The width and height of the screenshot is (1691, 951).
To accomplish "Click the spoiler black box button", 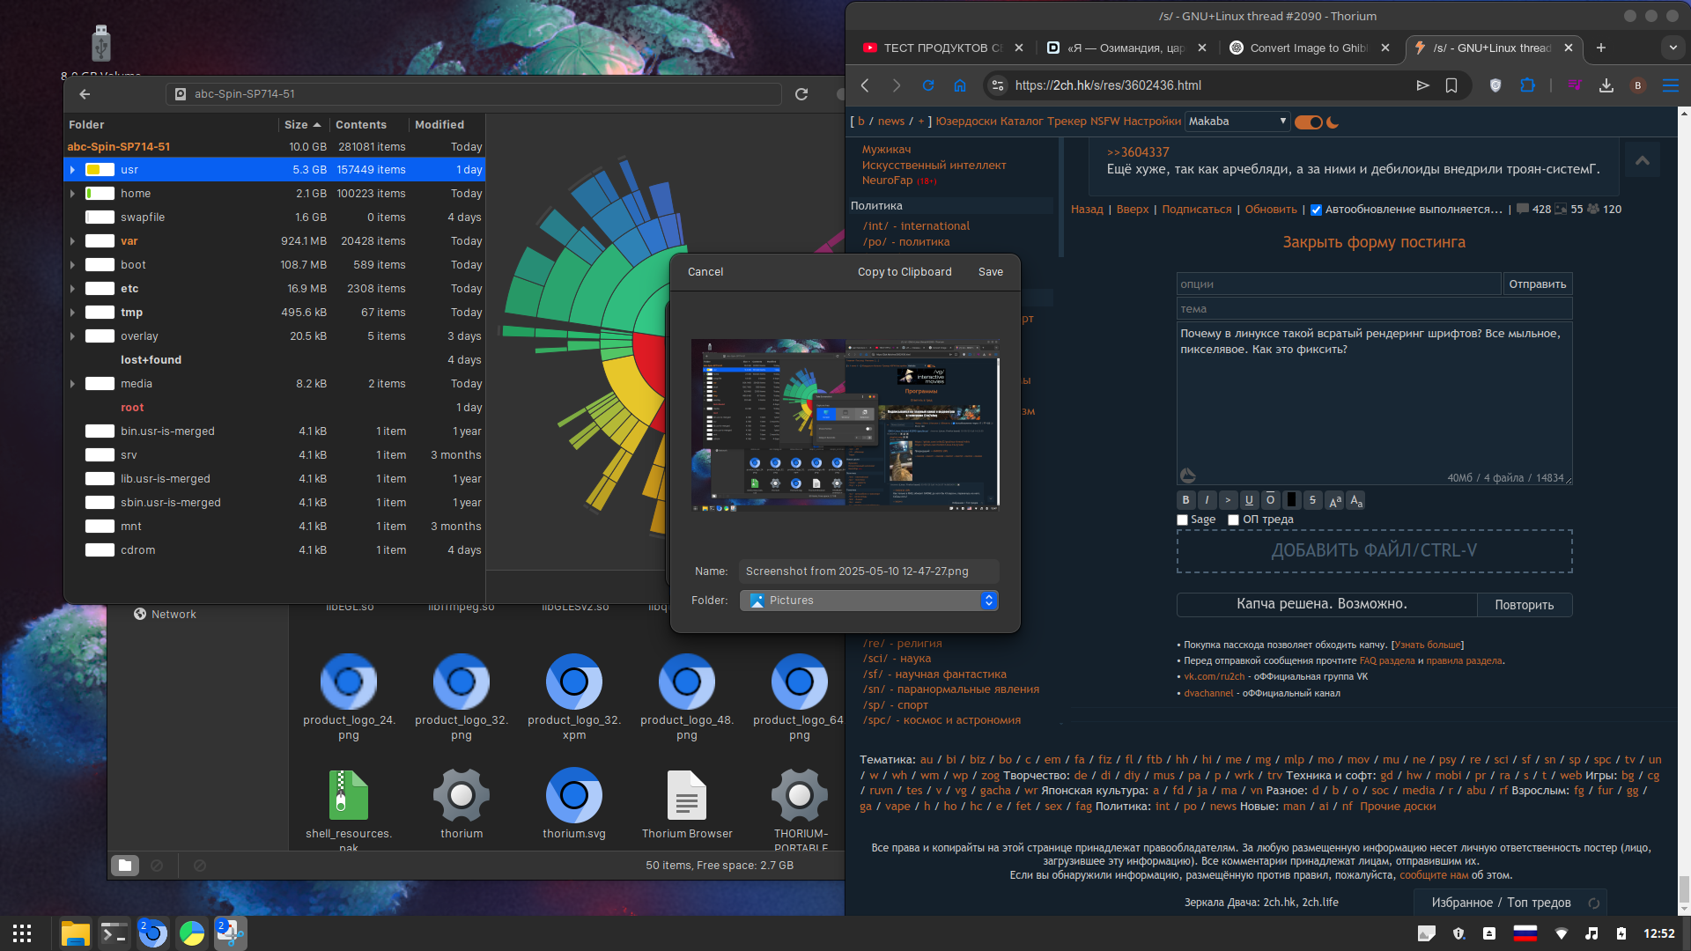I will pos(1291,500).
